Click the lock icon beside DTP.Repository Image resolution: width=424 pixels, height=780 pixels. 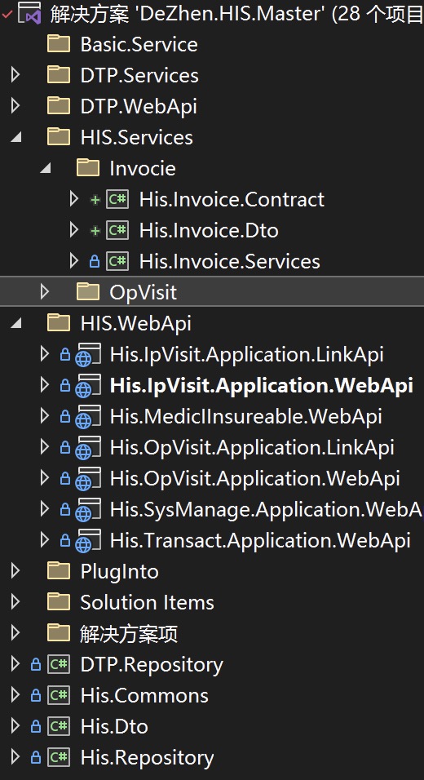(35, 665)
